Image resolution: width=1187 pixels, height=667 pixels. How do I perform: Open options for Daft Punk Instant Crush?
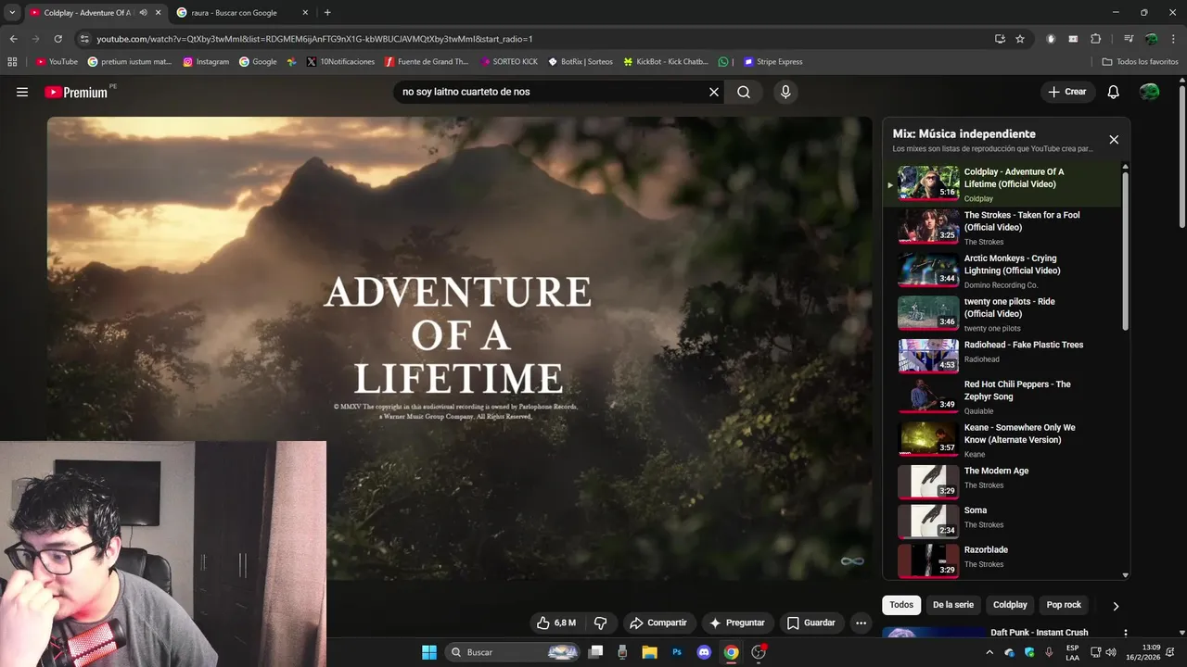[1125, 634]
